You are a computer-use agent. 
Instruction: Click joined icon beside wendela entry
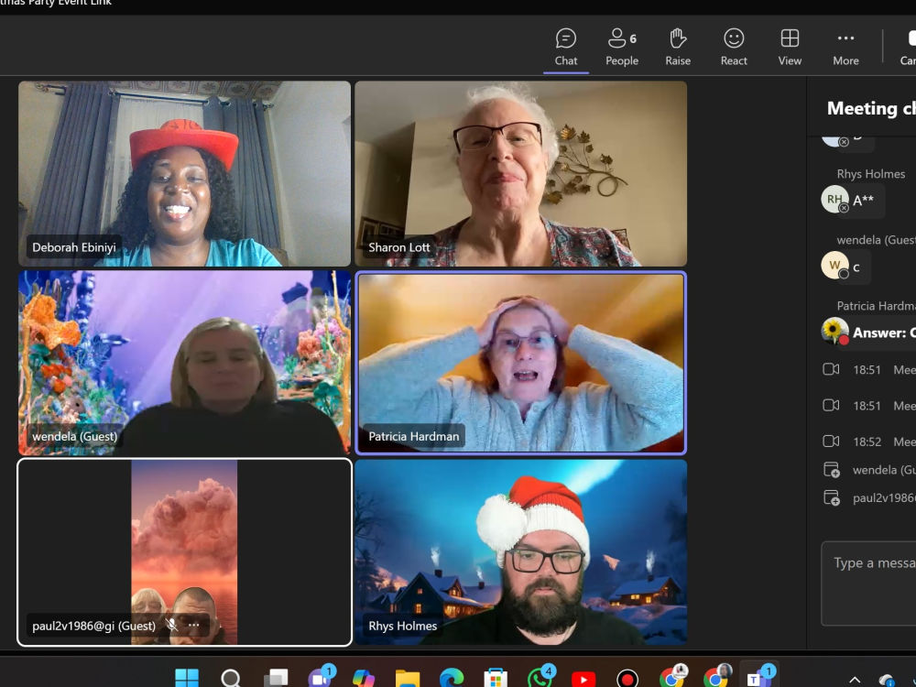point(831,470)
